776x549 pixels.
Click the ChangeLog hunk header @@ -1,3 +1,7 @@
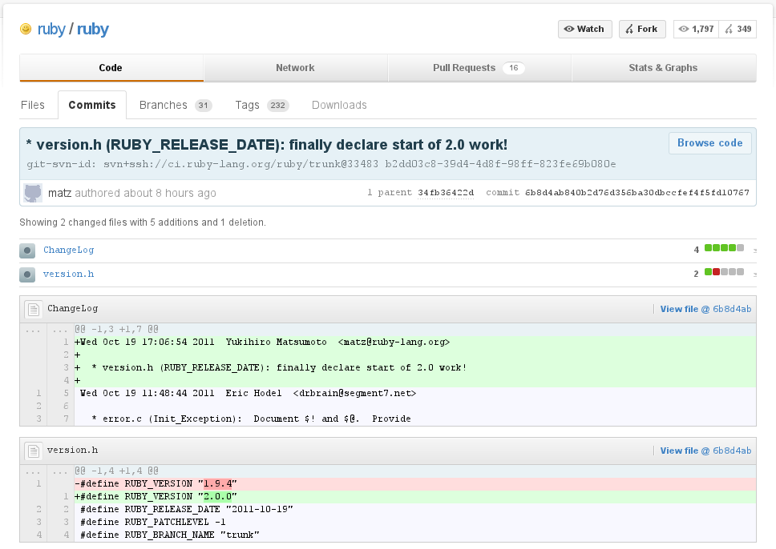pos(117,329)
